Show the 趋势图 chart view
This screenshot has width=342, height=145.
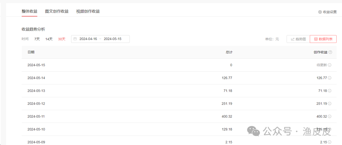point(298,39)
